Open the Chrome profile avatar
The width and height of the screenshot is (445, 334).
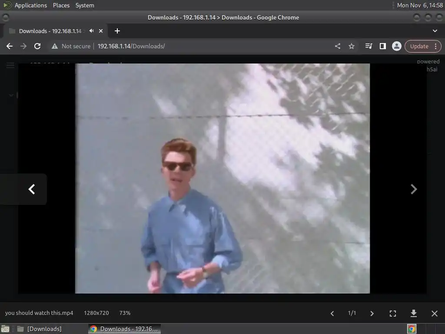(396, 46)
